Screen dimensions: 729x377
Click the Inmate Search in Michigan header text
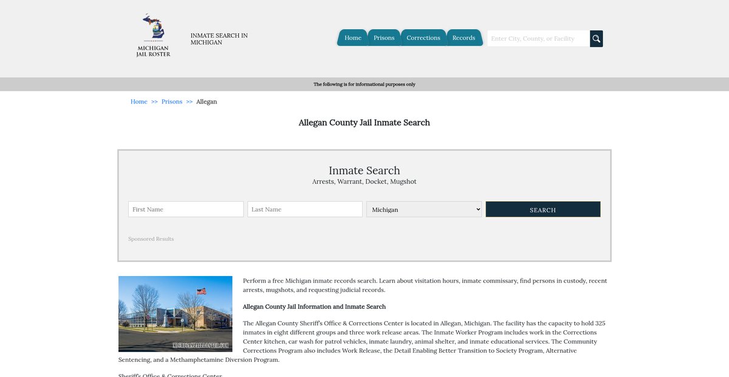coord(219,39)
